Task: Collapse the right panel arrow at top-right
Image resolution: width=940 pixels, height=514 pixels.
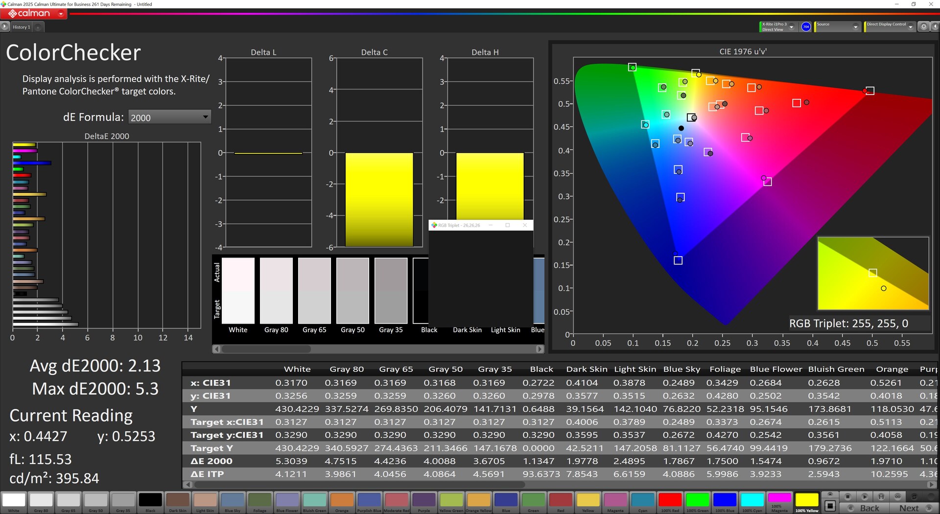Action: [934, 27]
